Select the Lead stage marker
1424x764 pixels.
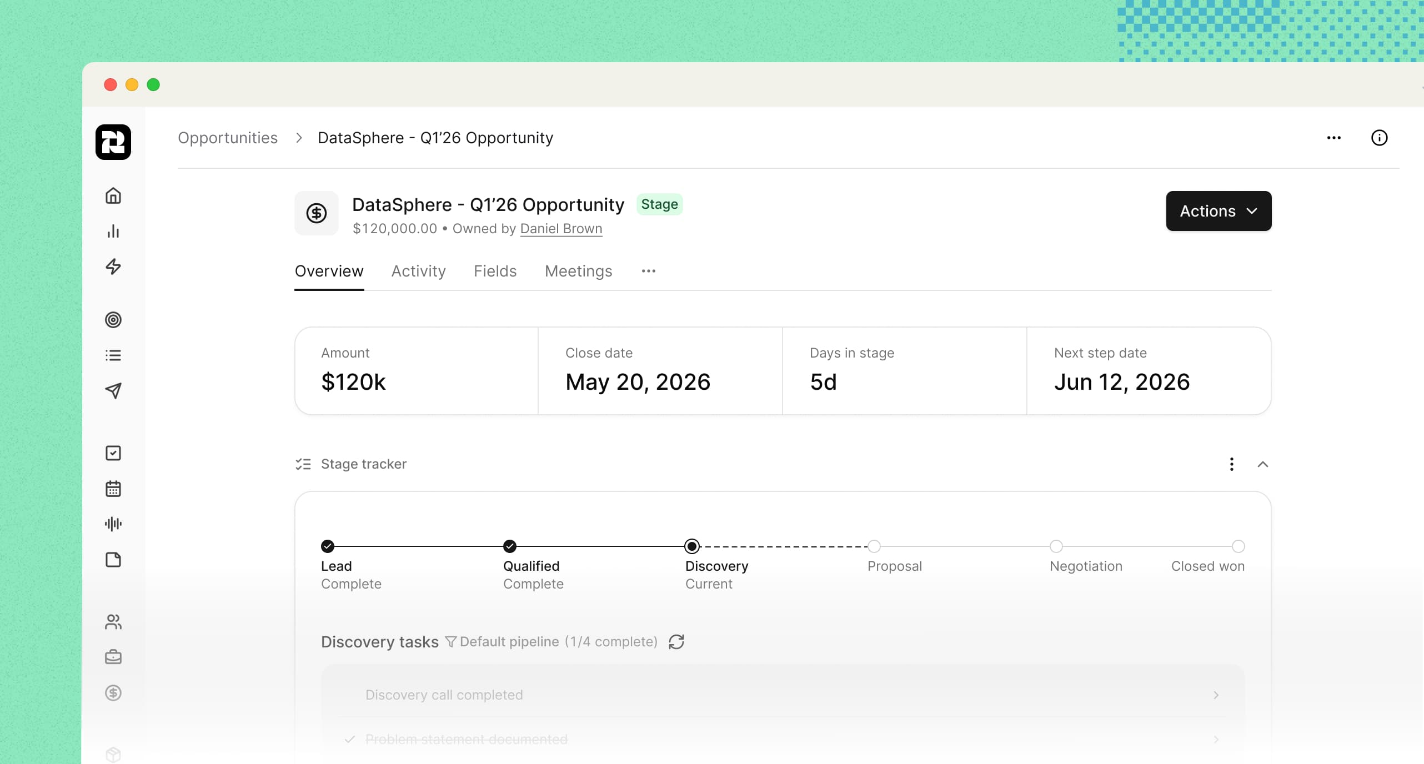click(328, 546)
